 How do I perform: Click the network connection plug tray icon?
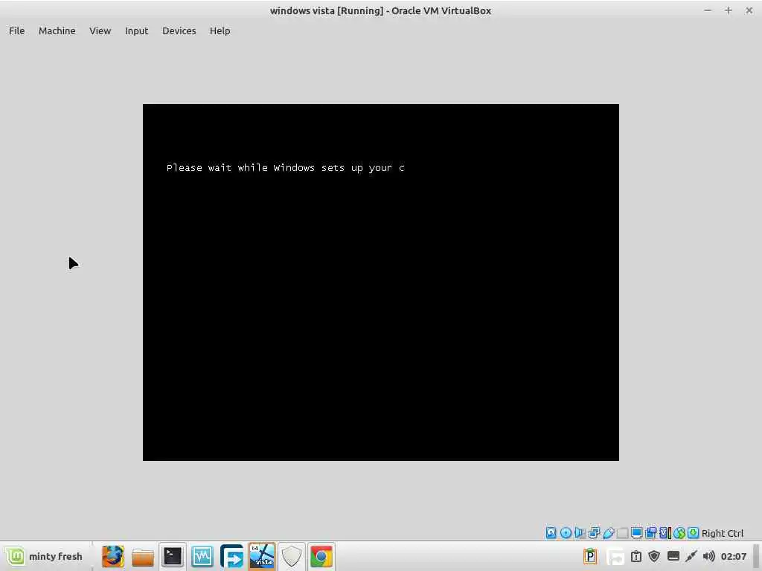pos(691,556)
